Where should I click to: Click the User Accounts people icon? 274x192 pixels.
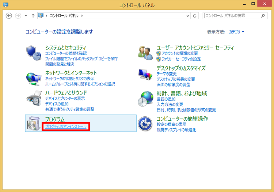click(x=146, y=53)
